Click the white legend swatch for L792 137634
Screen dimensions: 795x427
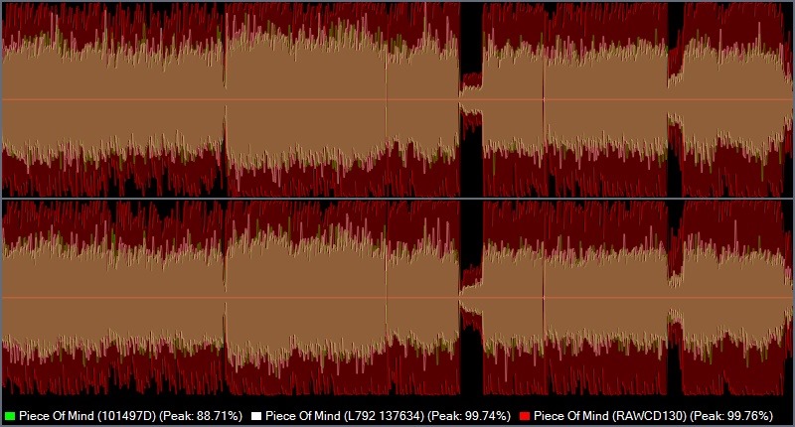(x=256, y=416)
